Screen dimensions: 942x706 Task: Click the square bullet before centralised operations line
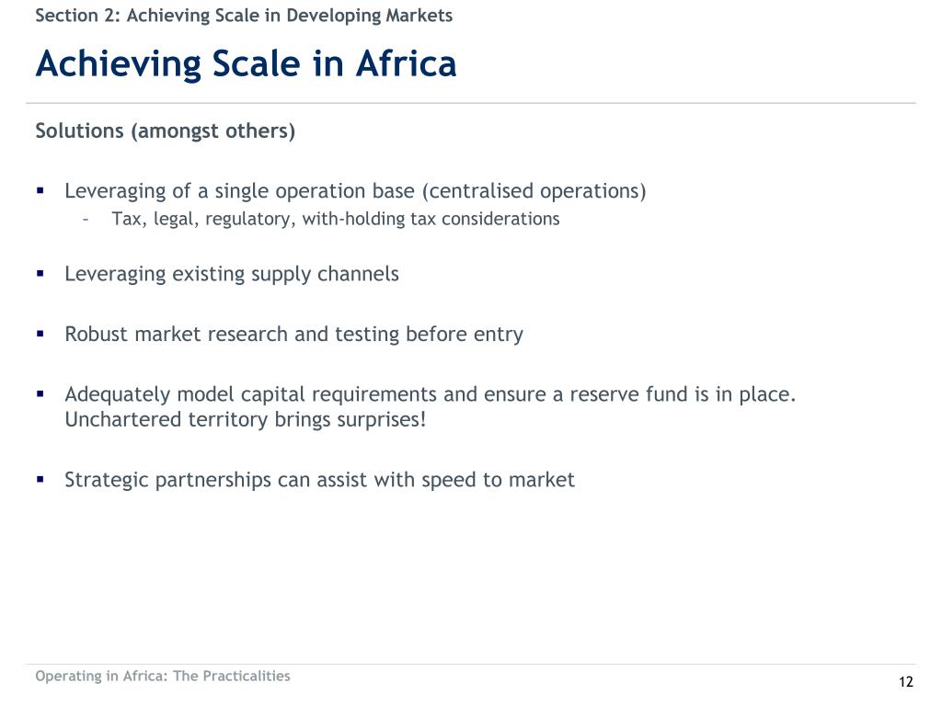pos(40,191)
